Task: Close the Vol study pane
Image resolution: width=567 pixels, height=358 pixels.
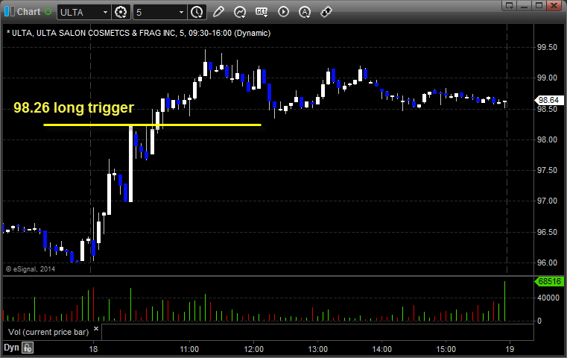Action: 96,329
